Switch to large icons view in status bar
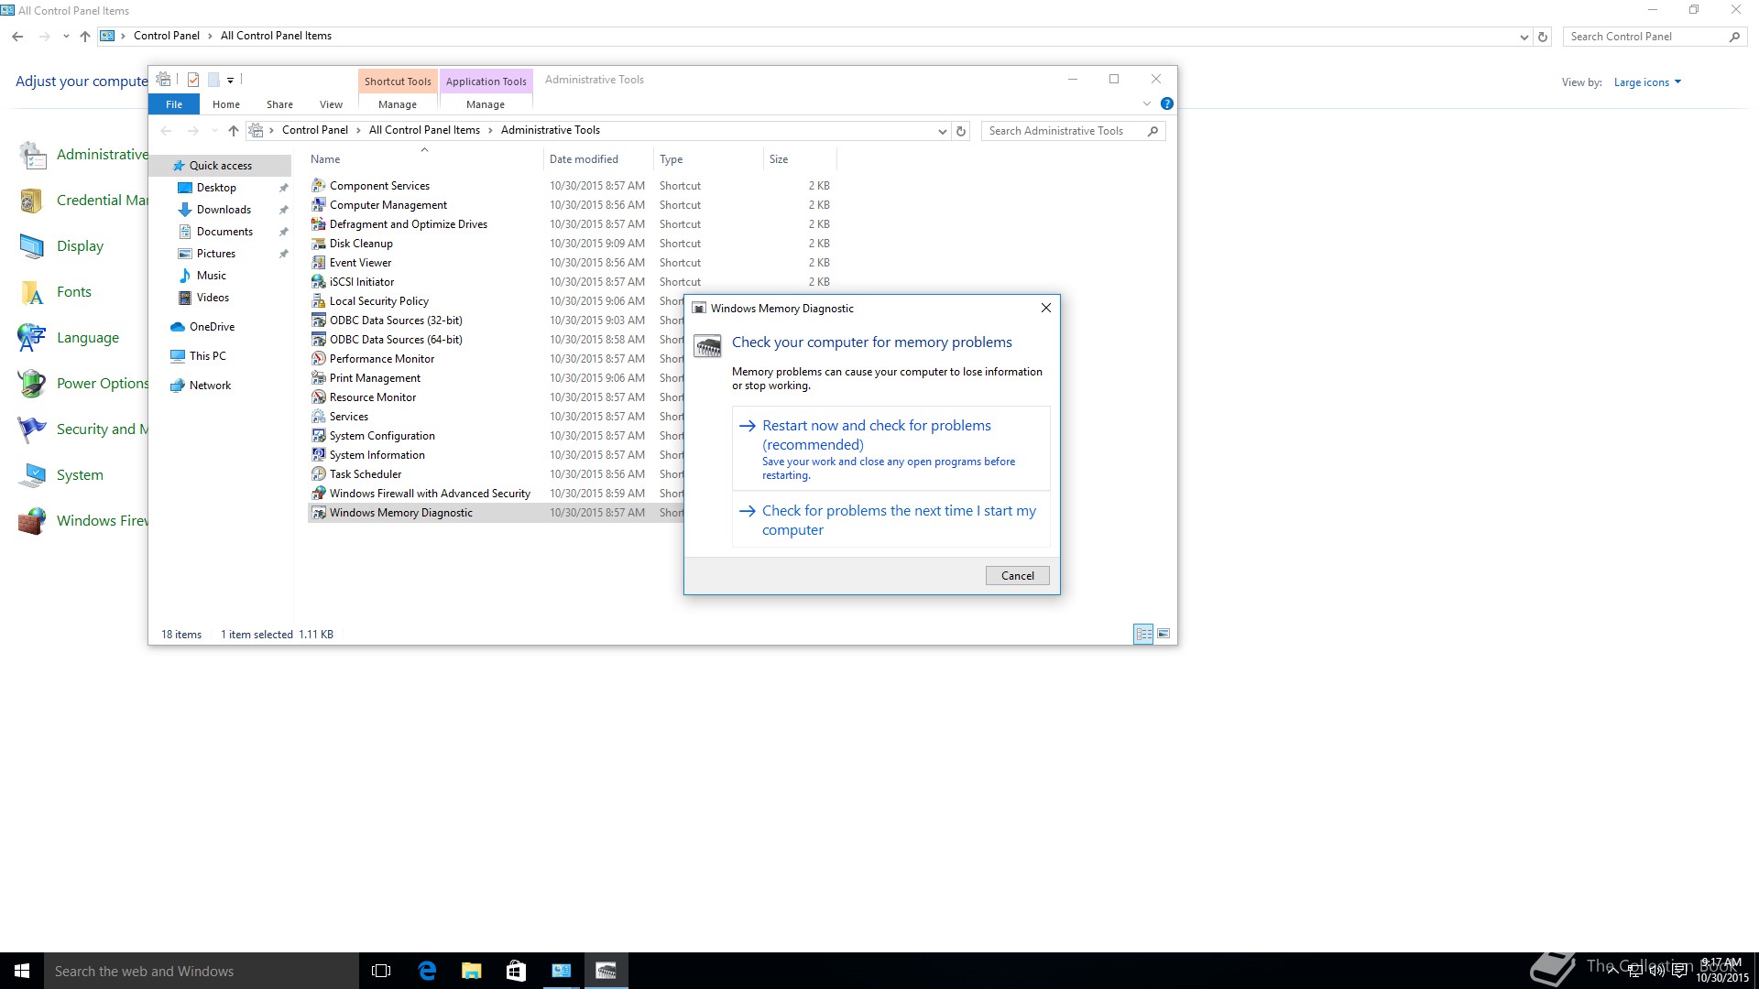 1164,634
